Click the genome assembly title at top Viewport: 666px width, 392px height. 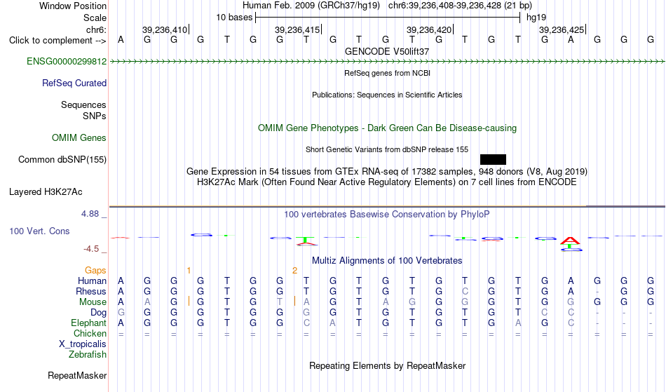pos(387,6)
